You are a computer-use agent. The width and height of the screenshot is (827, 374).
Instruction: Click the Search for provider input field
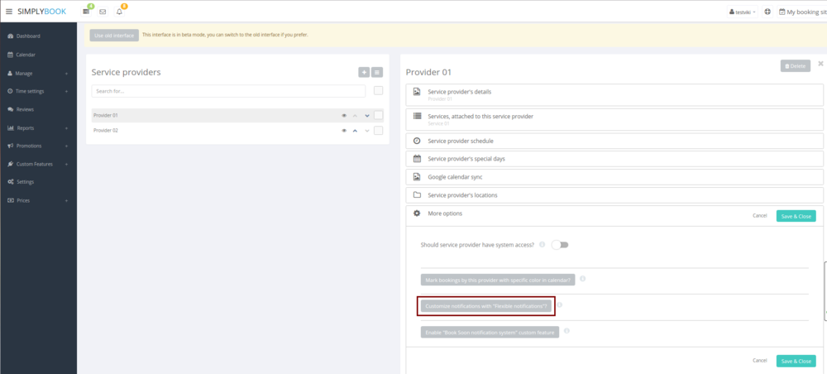[x=228, y=91]
